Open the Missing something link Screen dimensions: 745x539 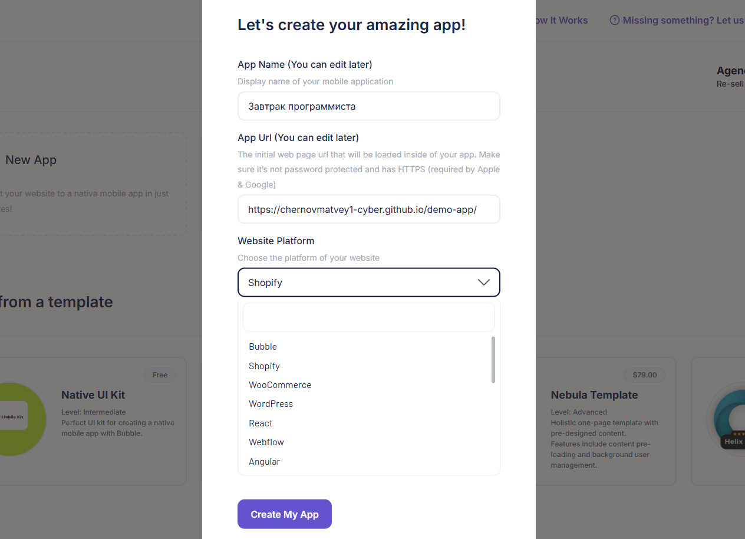[x=683, y=21]
